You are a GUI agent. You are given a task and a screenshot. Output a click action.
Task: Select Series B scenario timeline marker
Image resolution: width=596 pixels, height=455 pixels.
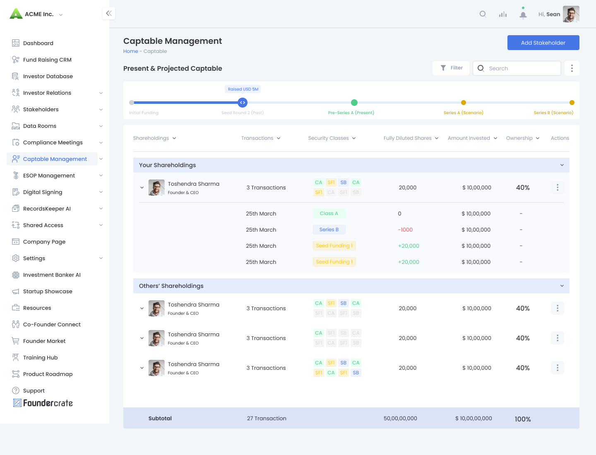(572, 103)
